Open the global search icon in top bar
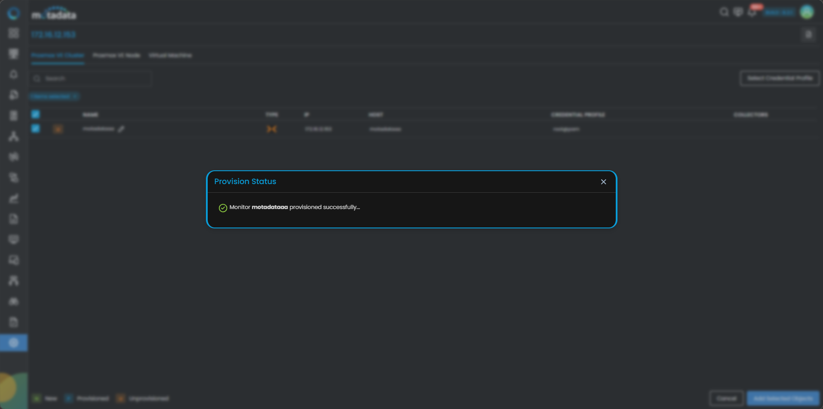Viewport: 823px width, 409px height. 724,12
